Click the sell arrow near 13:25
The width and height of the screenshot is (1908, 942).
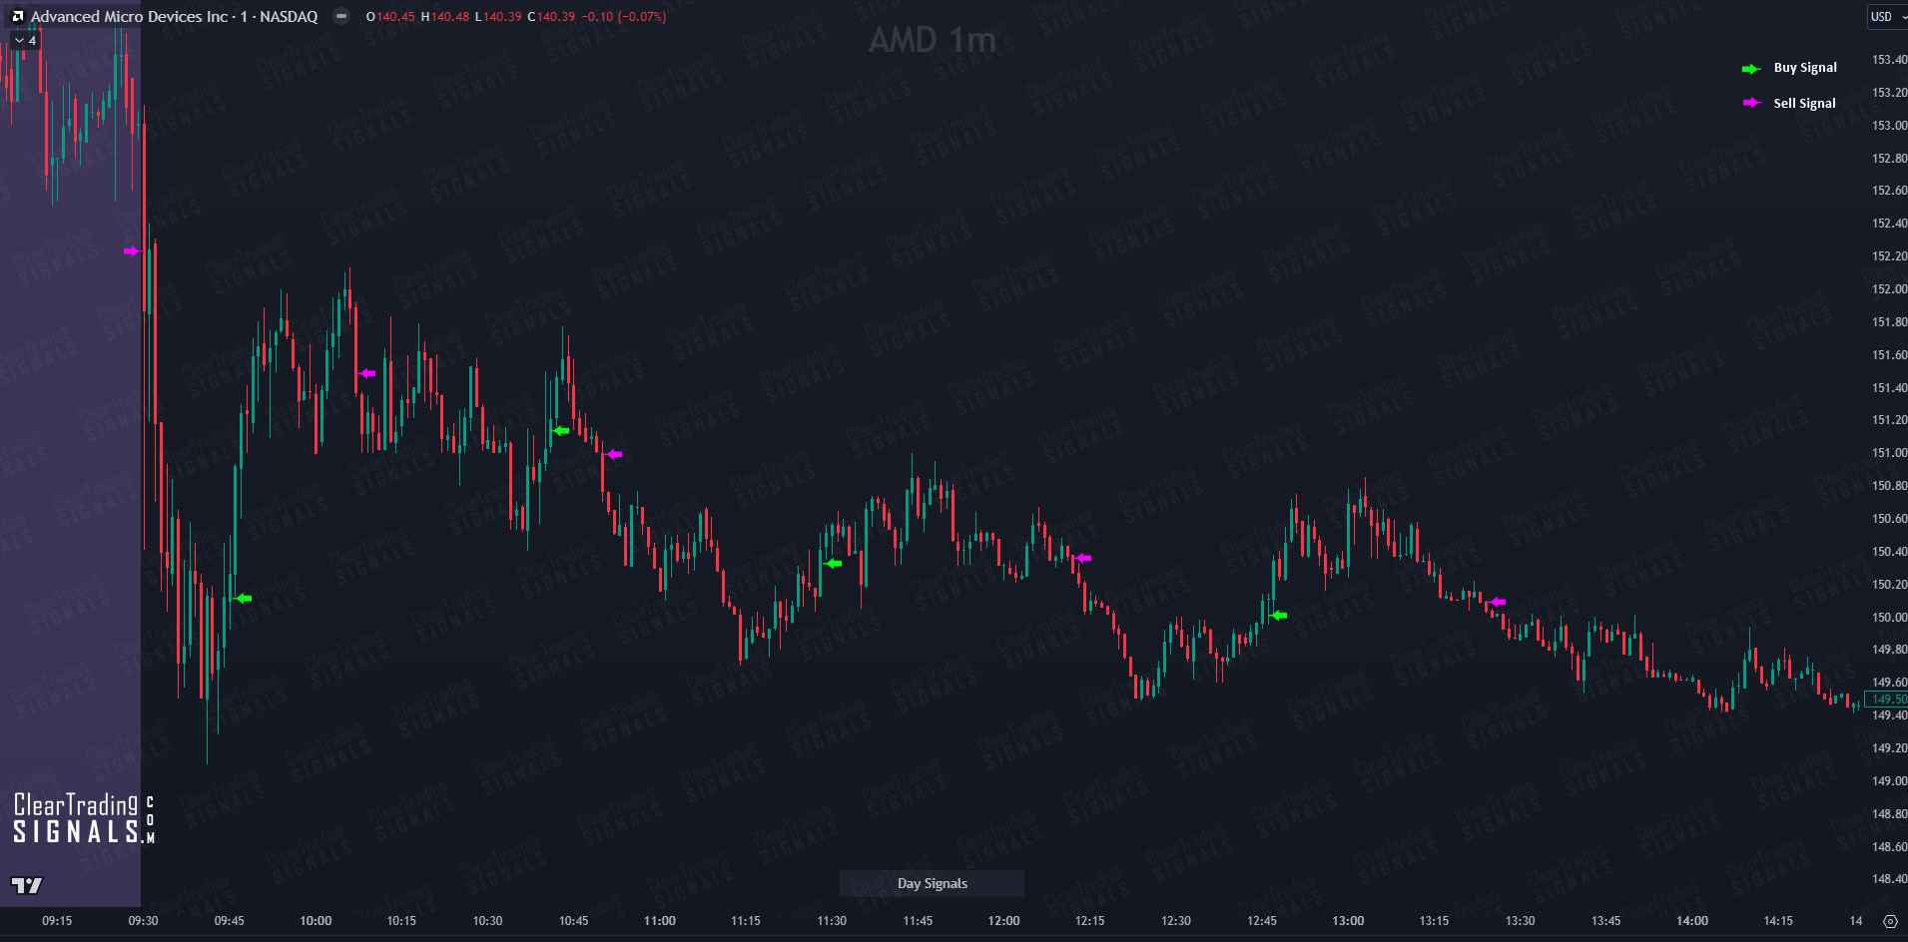point(1497,602)
